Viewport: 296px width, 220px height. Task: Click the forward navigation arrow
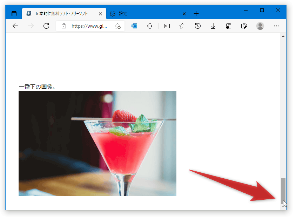(31, 26)
